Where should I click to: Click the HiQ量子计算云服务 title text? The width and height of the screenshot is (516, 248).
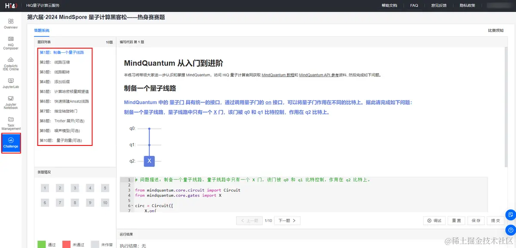tap(43, 6)
